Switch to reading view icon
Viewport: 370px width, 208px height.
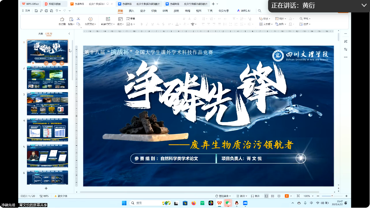click(279, 196)
